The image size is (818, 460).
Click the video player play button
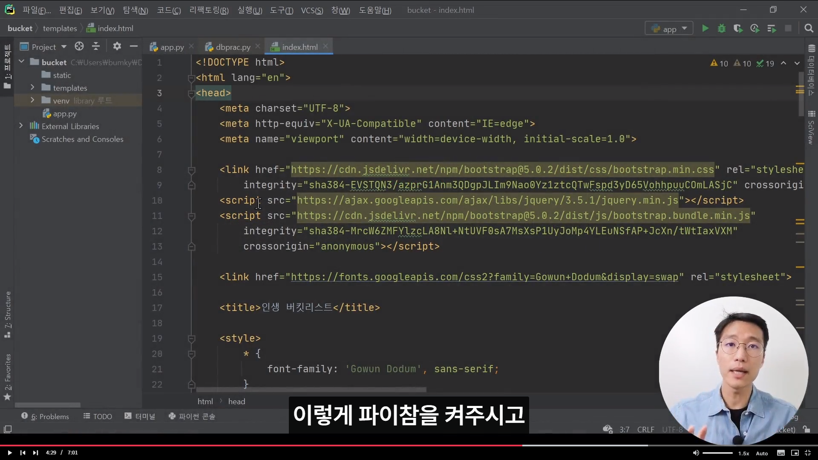click(x=9, y=453)
